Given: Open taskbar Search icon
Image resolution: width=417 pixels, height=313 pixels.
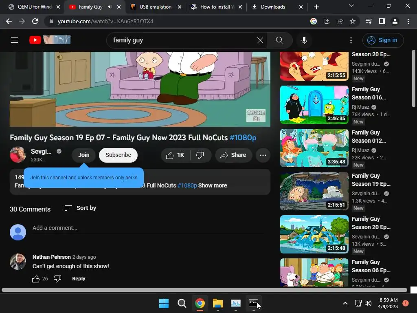Looking at the screenshot, I should [x=182, y=303].
